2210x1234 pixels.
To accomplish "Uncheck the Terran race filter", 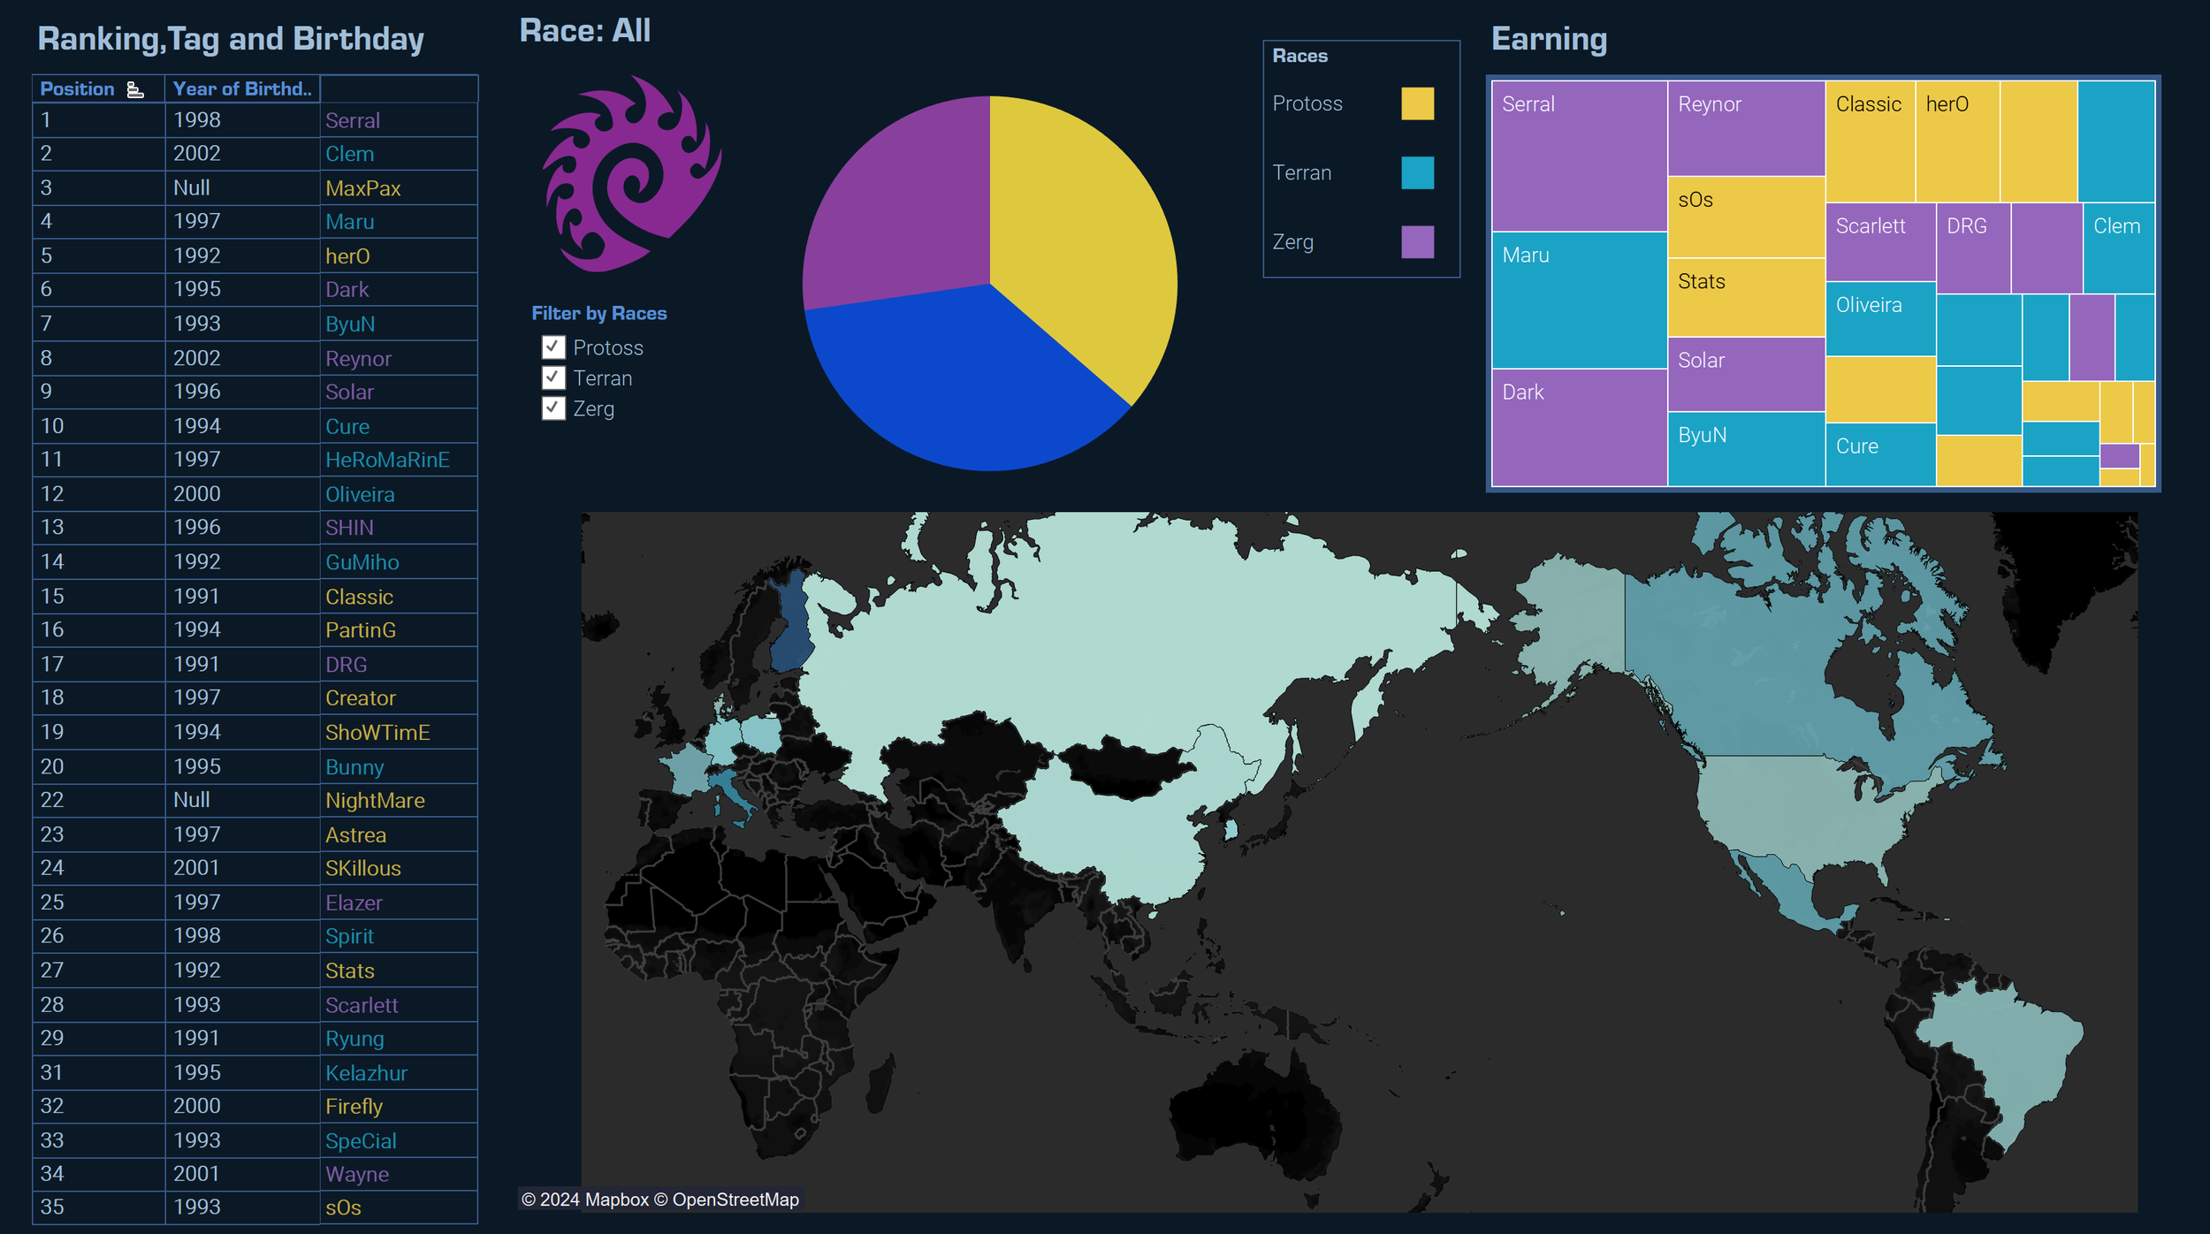I will pos(553,378).
